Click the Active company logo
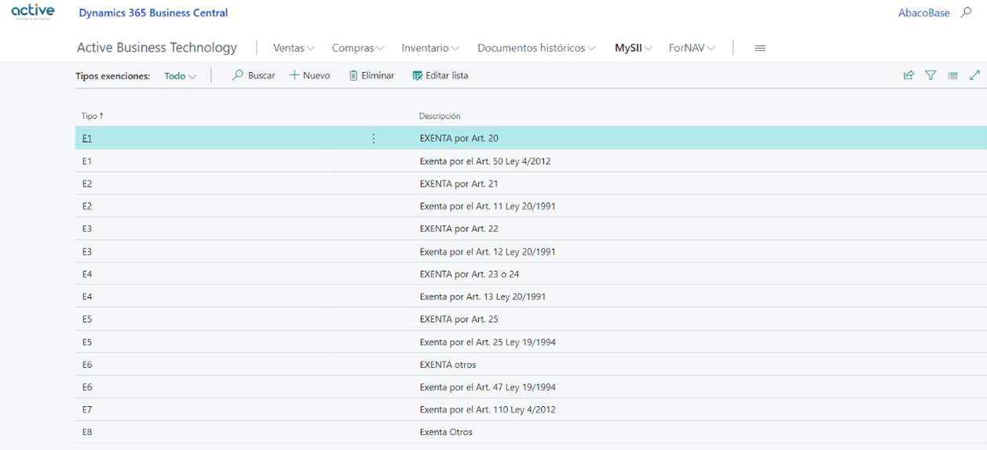Image resolution: width=987 pixels, height=450 pixels. [x=32, y=12]
